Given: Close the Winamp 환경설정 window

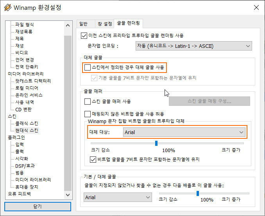Looking at the screenshot, I should pyautogui.click(x=256, y=7).
